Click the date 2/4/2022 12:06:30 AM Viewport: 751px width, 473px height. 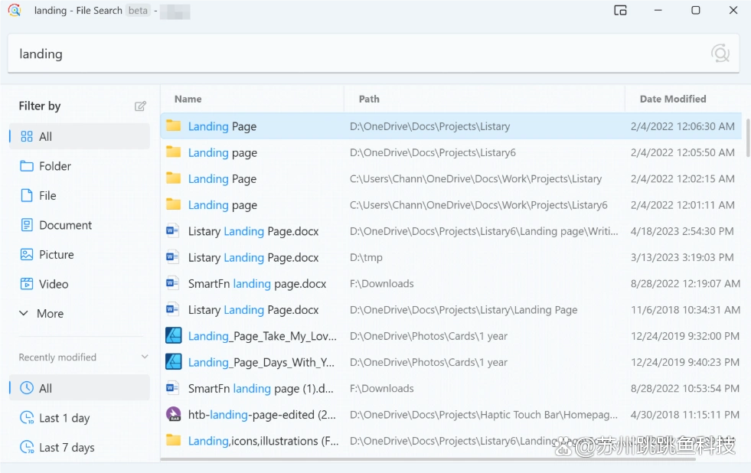point(683,126)
